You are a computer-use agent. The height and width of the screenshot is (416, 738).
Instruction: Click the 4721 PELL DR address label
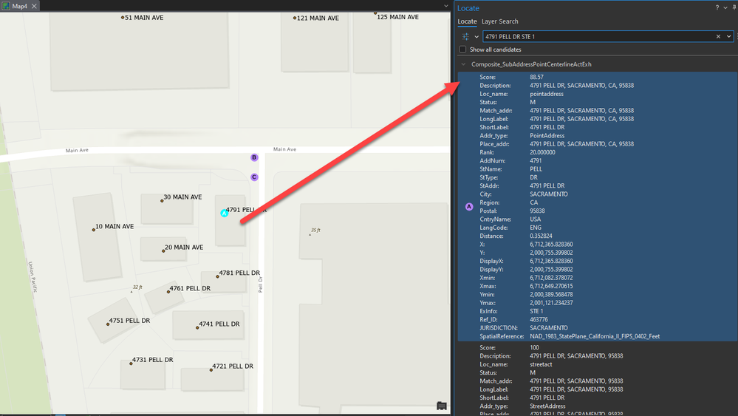pyautogui.click(x=233, y=366)
